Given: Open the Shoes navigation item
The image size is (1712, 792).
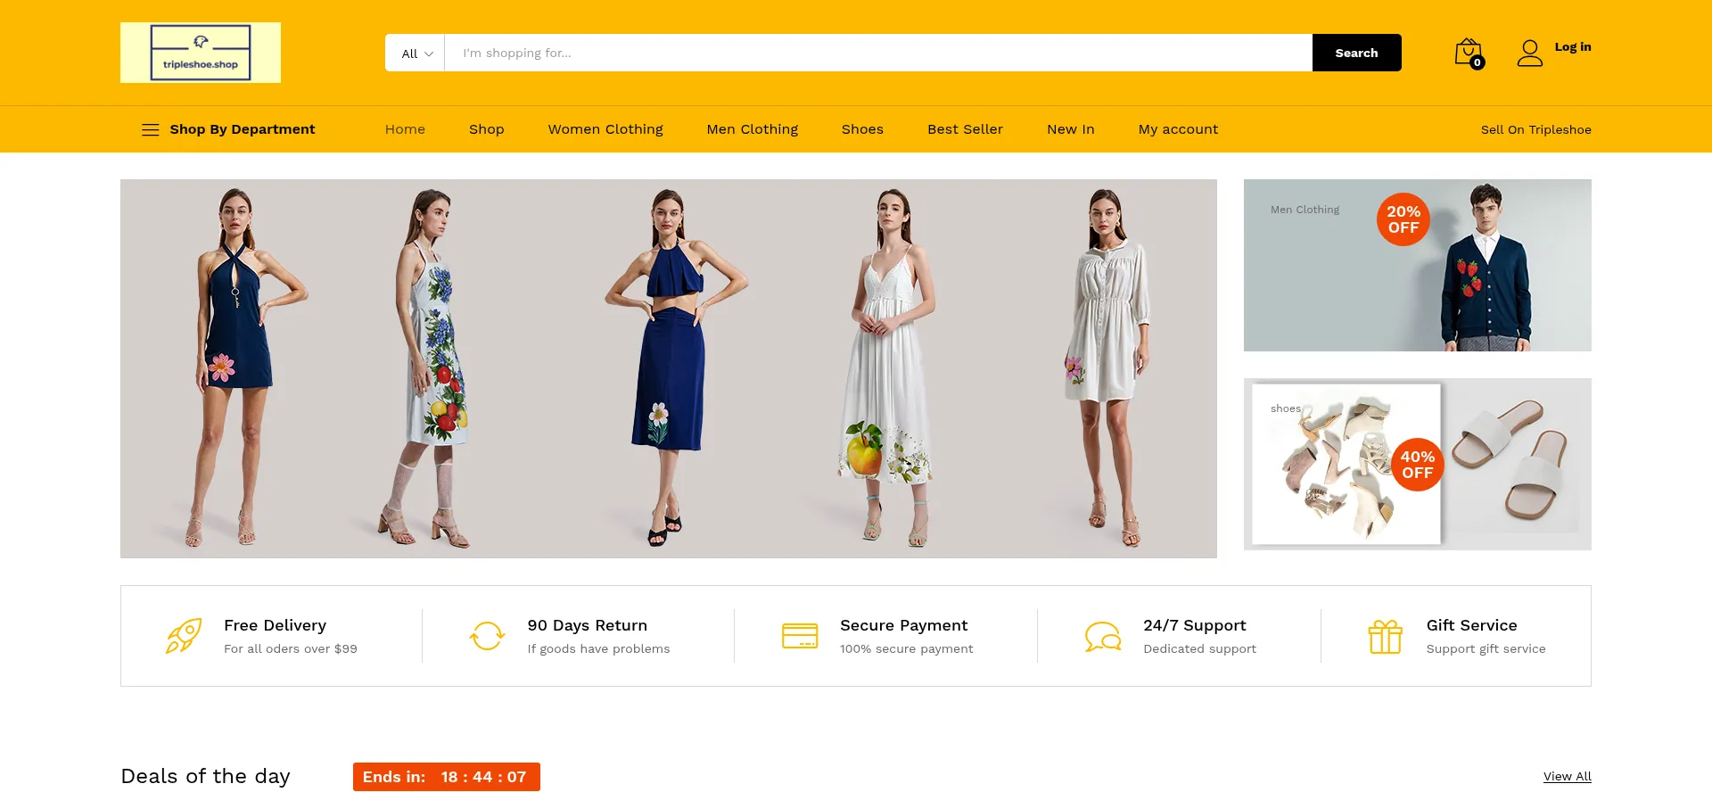Looking at the screenshot, I should click(x=861, y=129).
